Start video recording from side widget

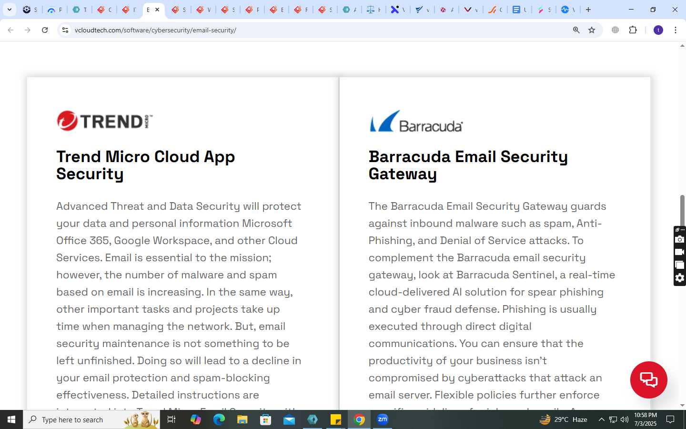click(x=680, y=252)
